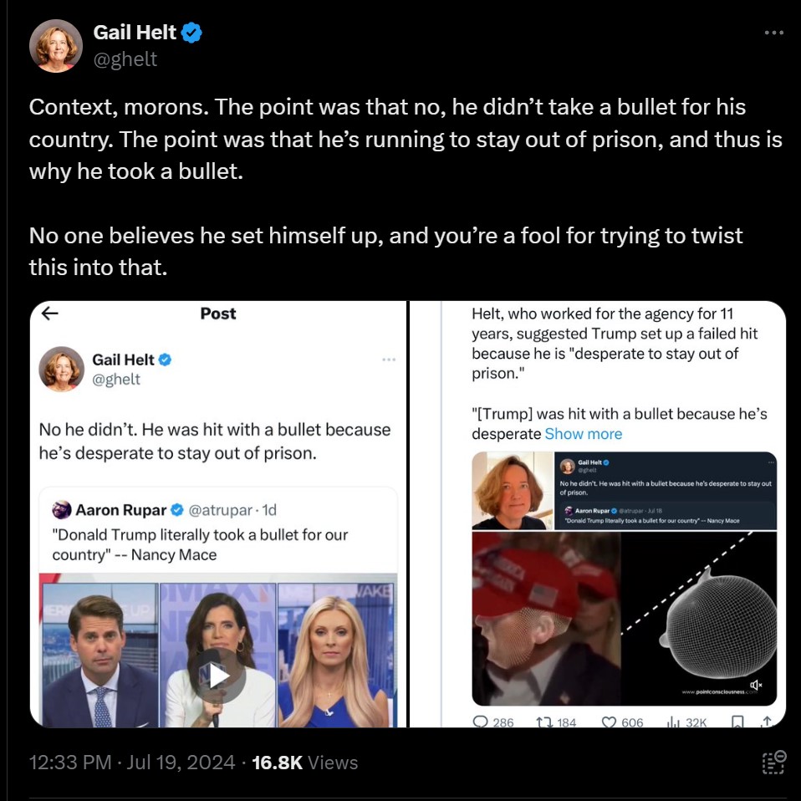Click the @ghelt handle under the name
This screenshot has width=801, height=801.
tap(125, 59)
